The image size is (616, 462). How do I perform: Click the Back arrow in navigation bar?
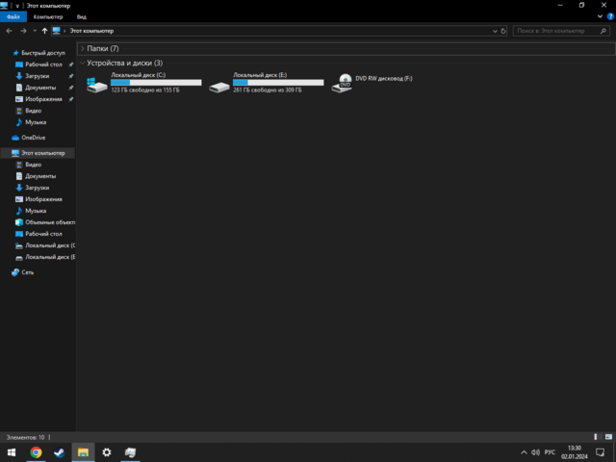coord(9,31)
